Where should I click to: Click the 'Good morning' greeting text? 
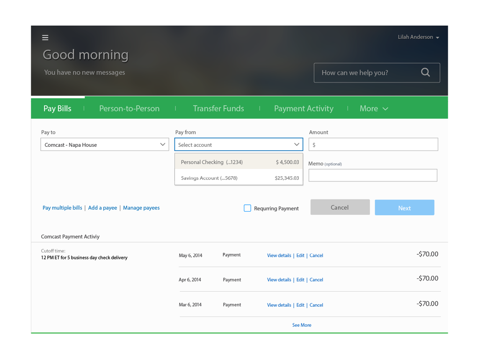pos(86,55)
